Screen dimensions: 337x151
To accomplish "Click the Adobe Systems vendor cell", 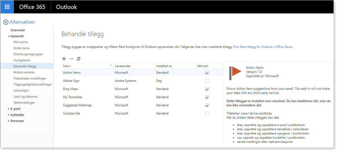I will (126, 81).
